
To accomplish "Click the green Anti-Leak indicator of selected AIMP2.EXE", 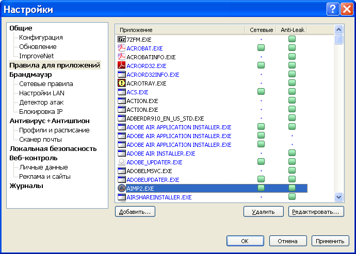I will (x=292, y=188).
